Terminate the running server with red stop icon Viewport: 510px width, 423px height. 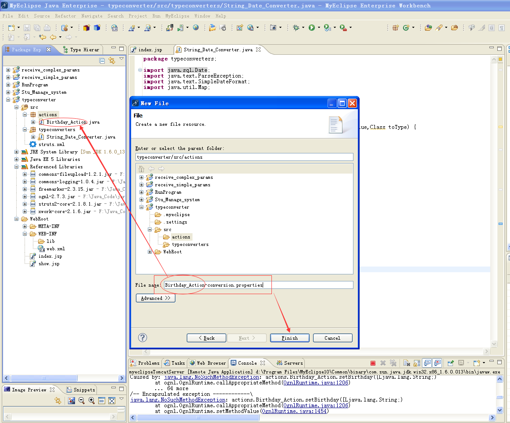tap(373, 363)
